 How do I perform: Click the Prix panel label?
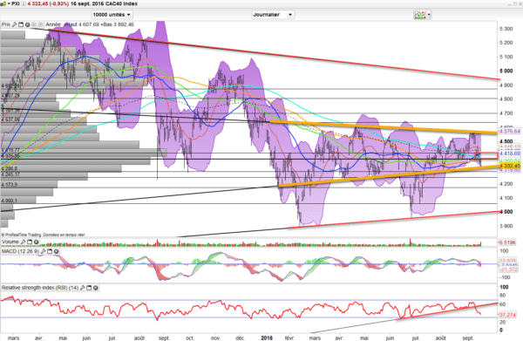click(x=6, y=24)
